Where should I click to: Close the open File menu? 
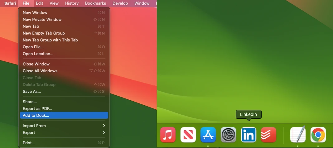tap(26, 3)
